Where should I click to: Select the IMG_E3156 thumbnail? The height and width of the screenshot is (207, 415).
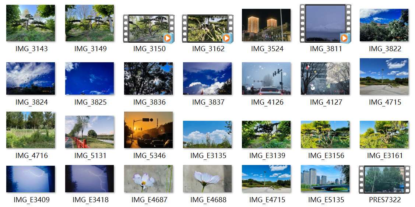[325, 134]
